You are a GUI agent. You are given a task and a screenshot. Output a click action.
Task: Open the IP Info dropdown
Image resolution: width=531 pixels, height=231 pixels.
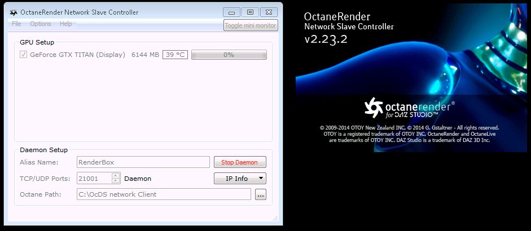[x=240, y=179]
